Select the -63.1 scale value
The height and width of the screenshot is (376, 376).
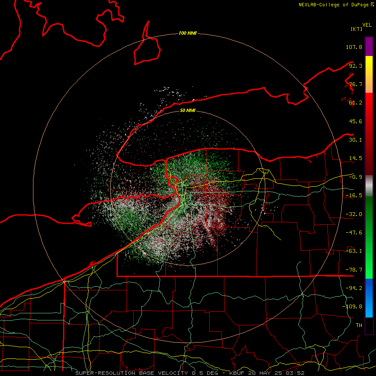354,251
